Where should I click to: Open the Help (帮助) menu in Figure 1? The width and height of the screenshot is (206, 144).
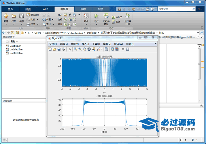[x=130, y=44]
